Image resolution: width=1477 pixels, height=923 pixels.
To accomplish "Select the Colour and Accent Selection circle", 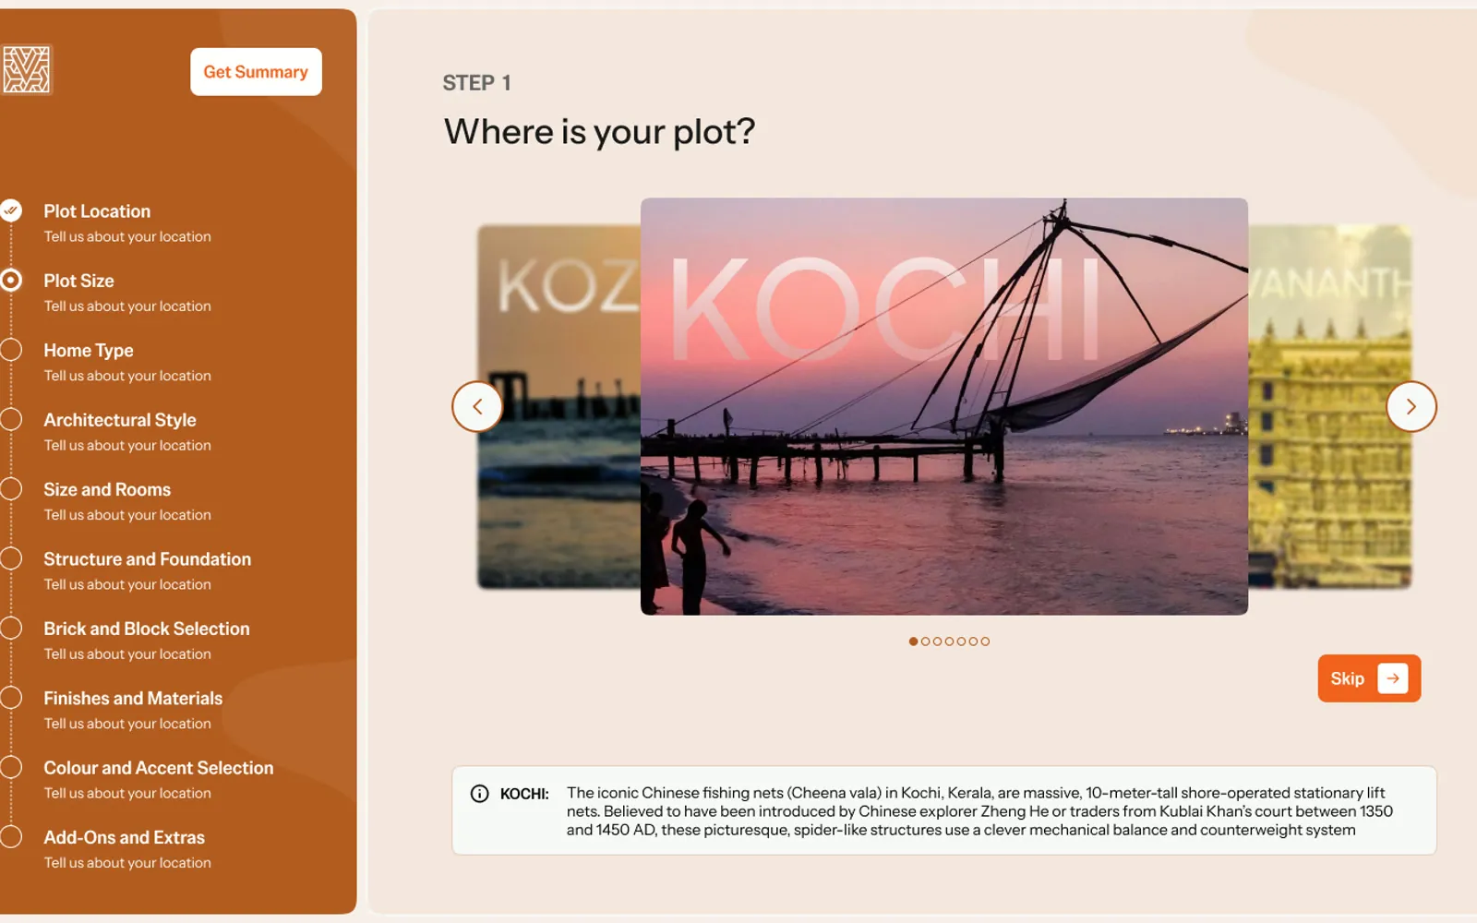I will pyautogui.click(x=11, y=767).
